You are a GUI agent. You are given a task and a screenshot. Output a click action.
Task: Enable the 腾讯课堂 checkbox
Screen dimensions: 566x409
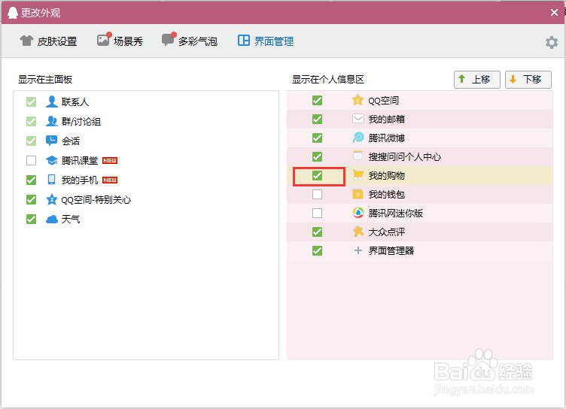[x=32, y=160]
